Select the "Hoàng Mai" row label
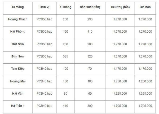The width and height of the screenshot is (159, 114). pyautogui.click(x=18, y=81)
